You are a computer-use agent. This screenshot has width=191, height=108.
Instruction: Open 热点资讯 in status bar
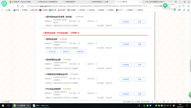pos(145,102)
